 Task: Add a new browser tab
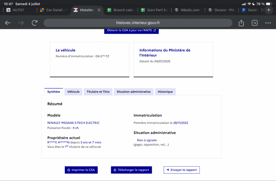pos(269,10)
